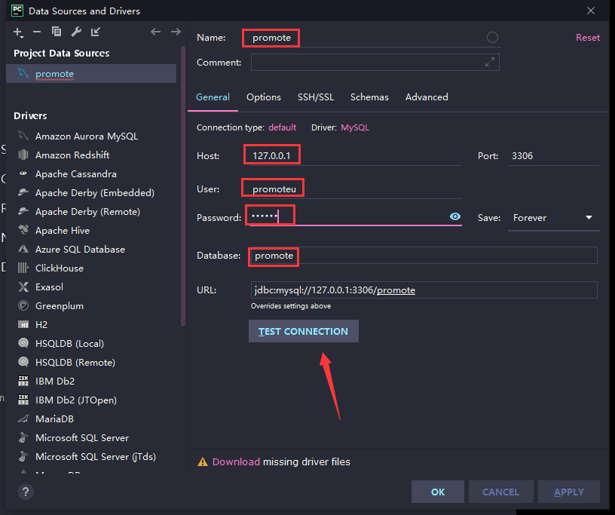Select the H2 driver icon

point(23,325)
